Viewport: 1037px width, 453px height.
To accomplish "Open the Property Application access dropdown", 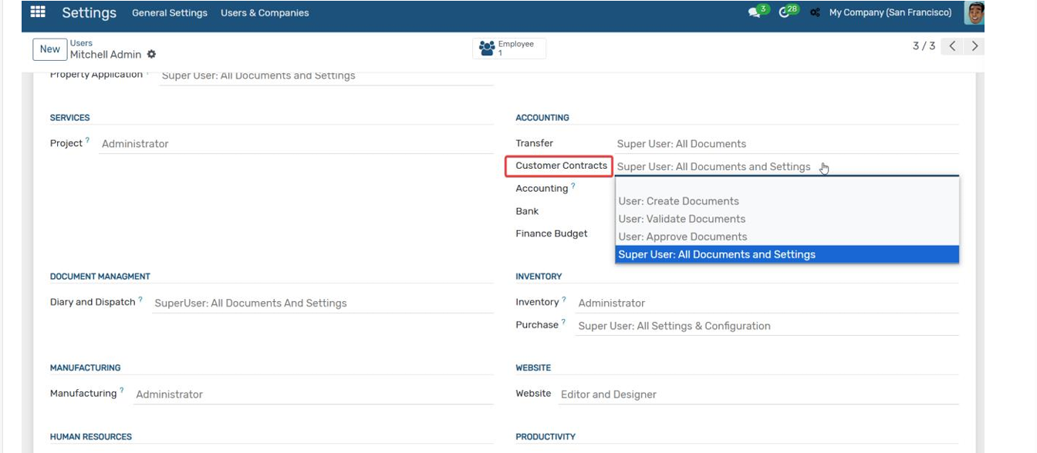I will tap(326, 75).
